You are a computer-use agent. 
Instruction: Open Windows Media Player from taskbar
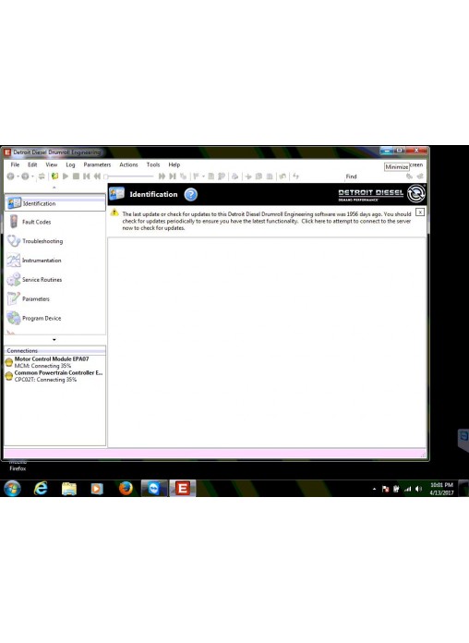pos(97,489)
